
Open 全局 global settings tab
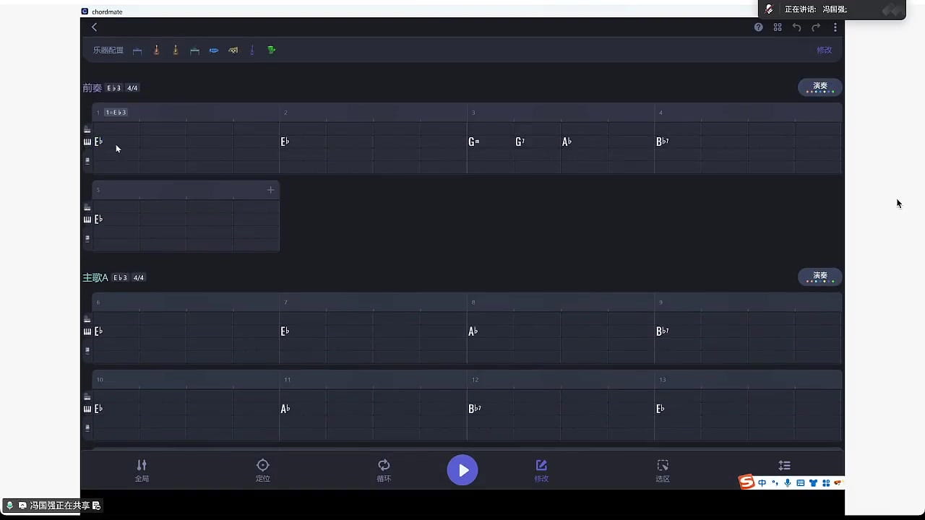[142, 470]
